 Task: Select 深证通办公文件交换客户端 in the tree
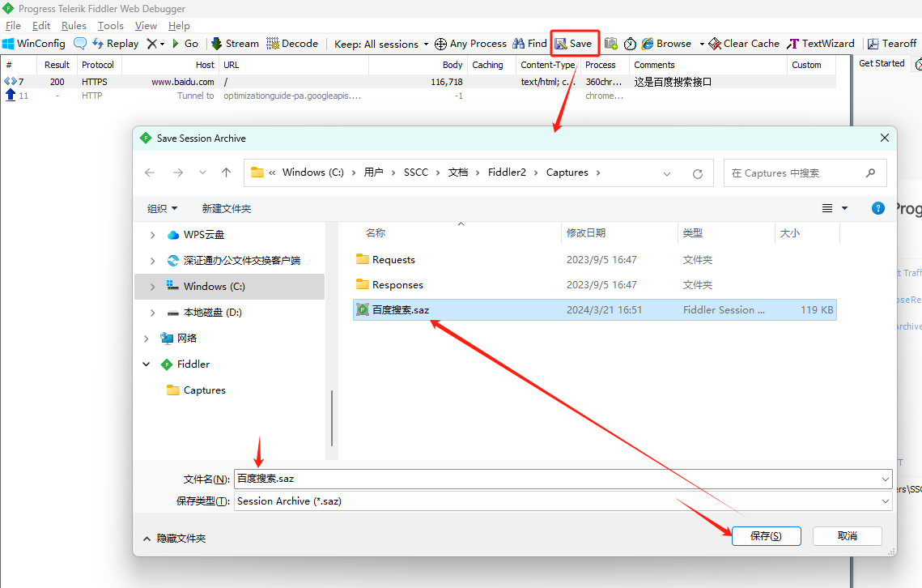pyautogui.click(x=242, y=260)
